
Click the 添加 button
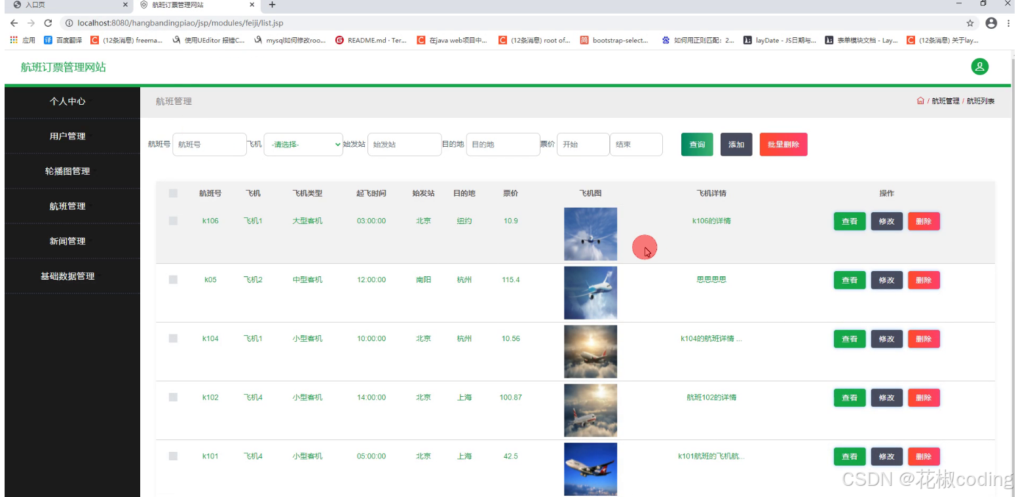pyautogui.click(x=736, y=145)
